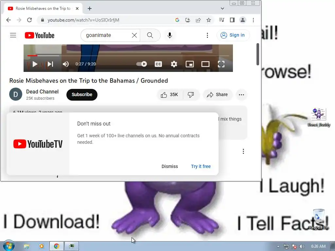Open network tray icon

pos(286,246)
